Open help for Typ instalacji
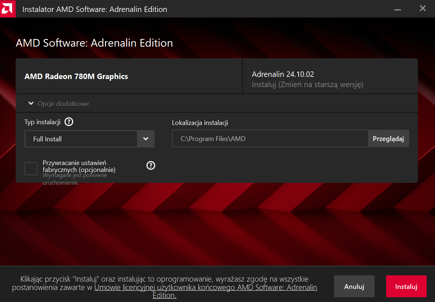435x302 pixels. pyautogui.click(x=69, y=122)
